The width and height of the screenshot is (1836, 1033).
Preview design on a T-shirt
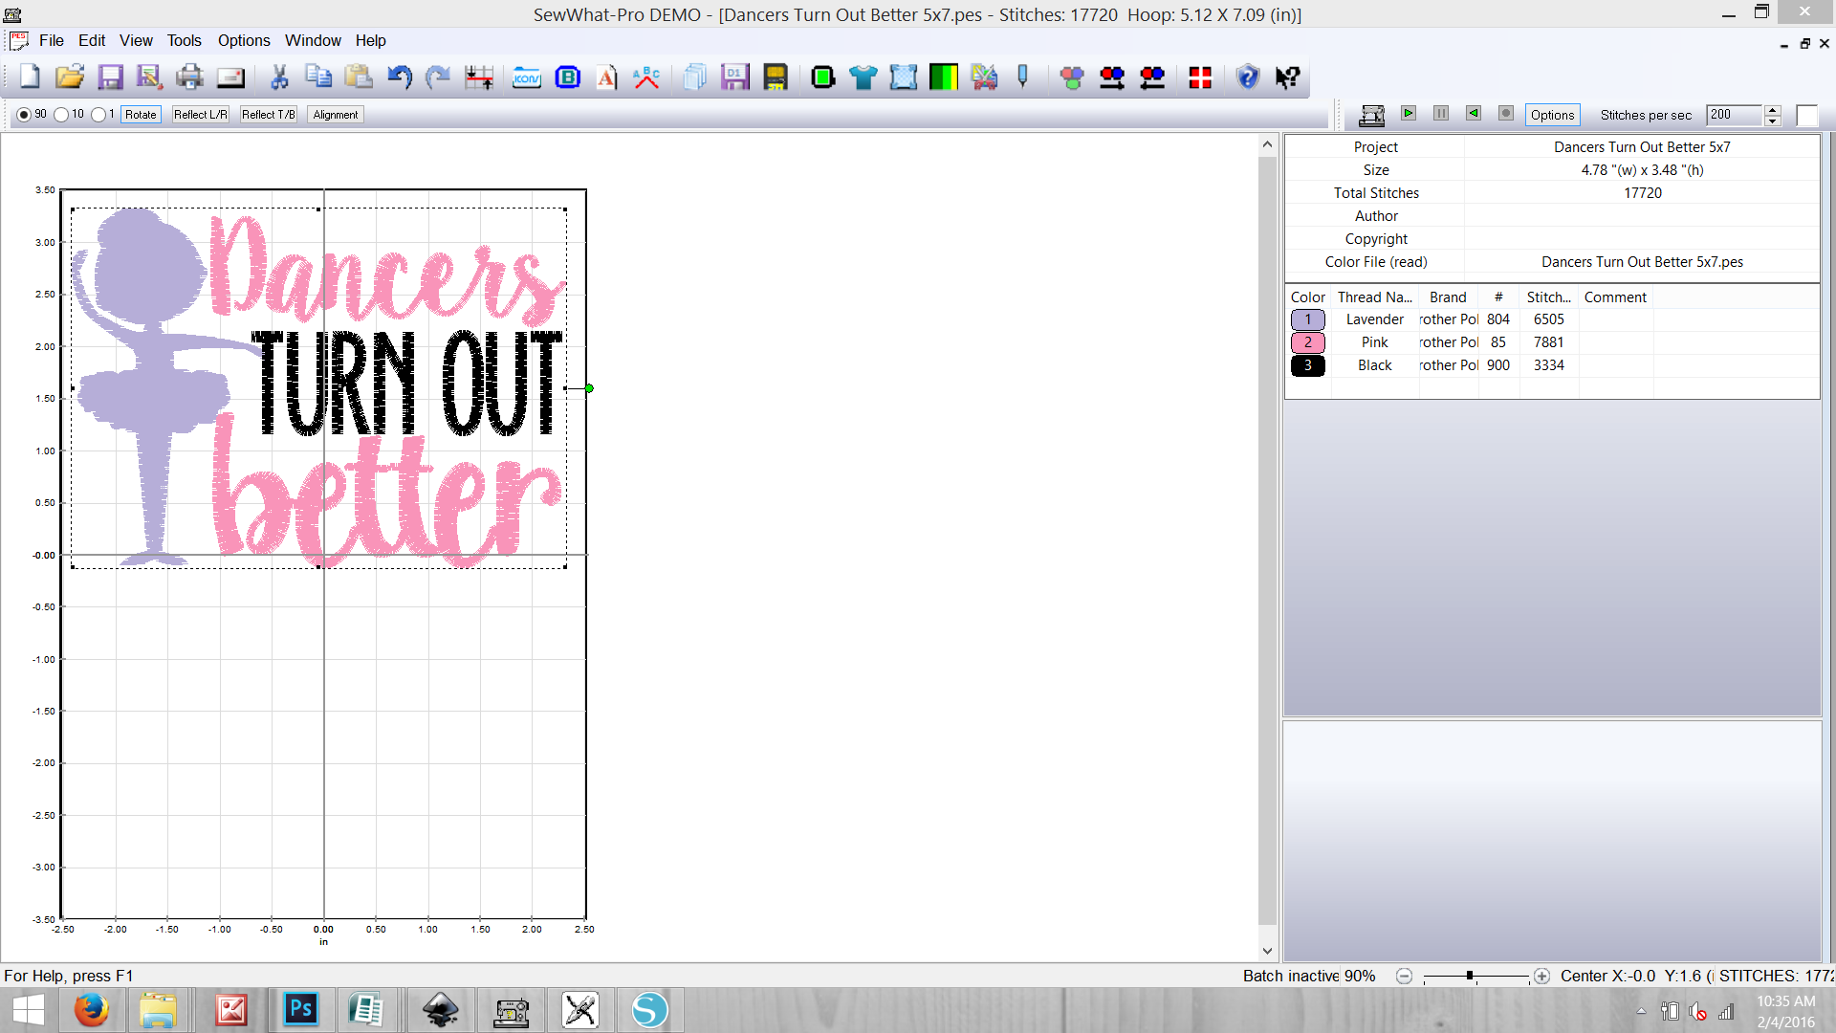[x=863, y=77]
